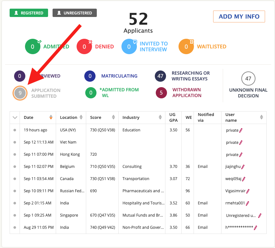Toggle the Unregistered filter
The width and height of the screenshot is (275, 248).
[75, 13]
